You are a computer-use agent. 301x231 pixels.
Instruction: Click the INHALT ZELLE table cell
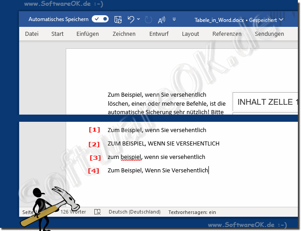265,102
